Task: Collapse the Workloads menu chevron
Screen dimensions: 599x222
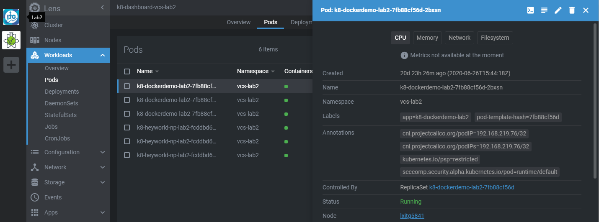Action: pyautogui.click(x=103, y=55)
